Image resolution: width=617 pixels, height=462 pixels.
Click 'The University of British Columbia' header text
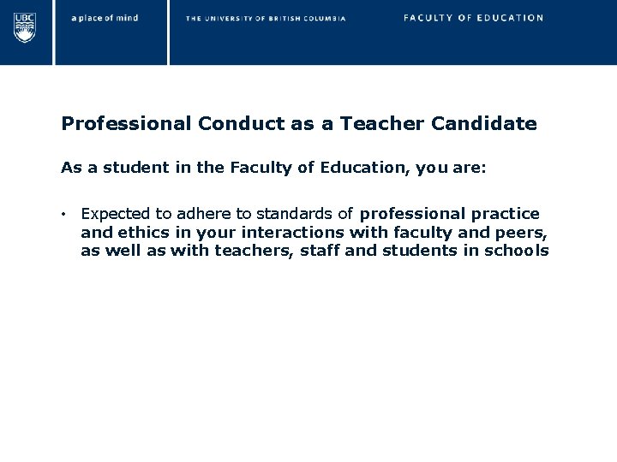[x=266, y=19]
